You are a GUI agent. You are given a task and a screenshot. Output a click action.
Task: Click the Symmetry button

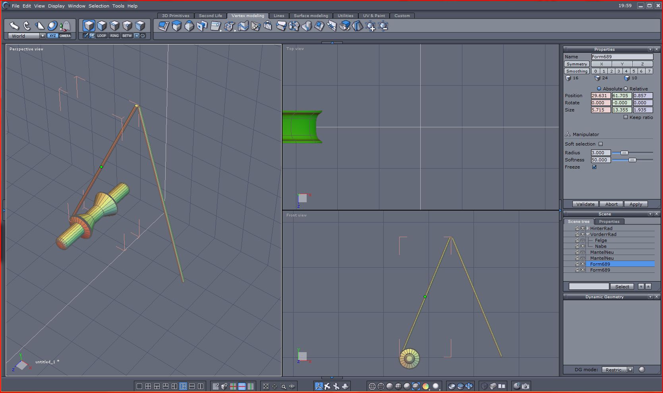point(577,64)
